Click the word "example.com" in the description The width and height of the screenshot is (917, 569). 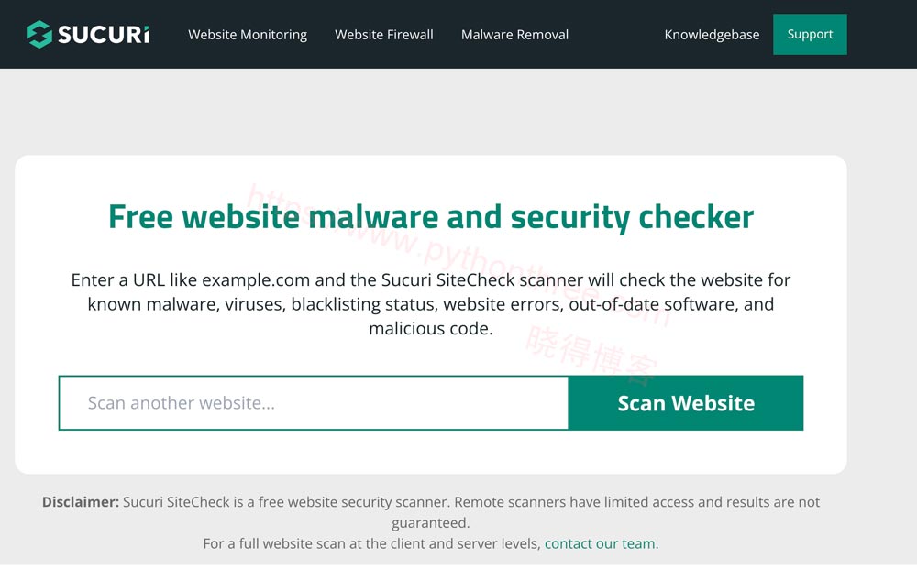256,279
